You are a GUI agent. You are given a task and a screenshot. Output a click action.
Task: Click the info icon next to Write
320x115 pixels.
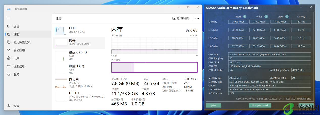(266, 17)
